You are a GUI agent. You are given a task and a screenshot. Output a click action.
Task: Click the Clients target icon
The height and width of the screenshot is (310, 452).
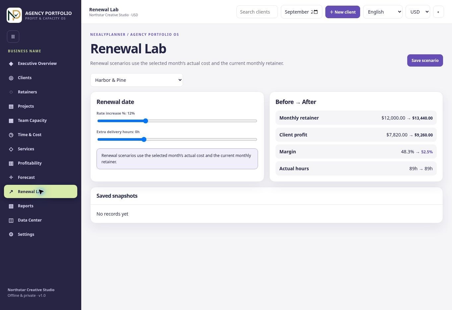[11, 78]
